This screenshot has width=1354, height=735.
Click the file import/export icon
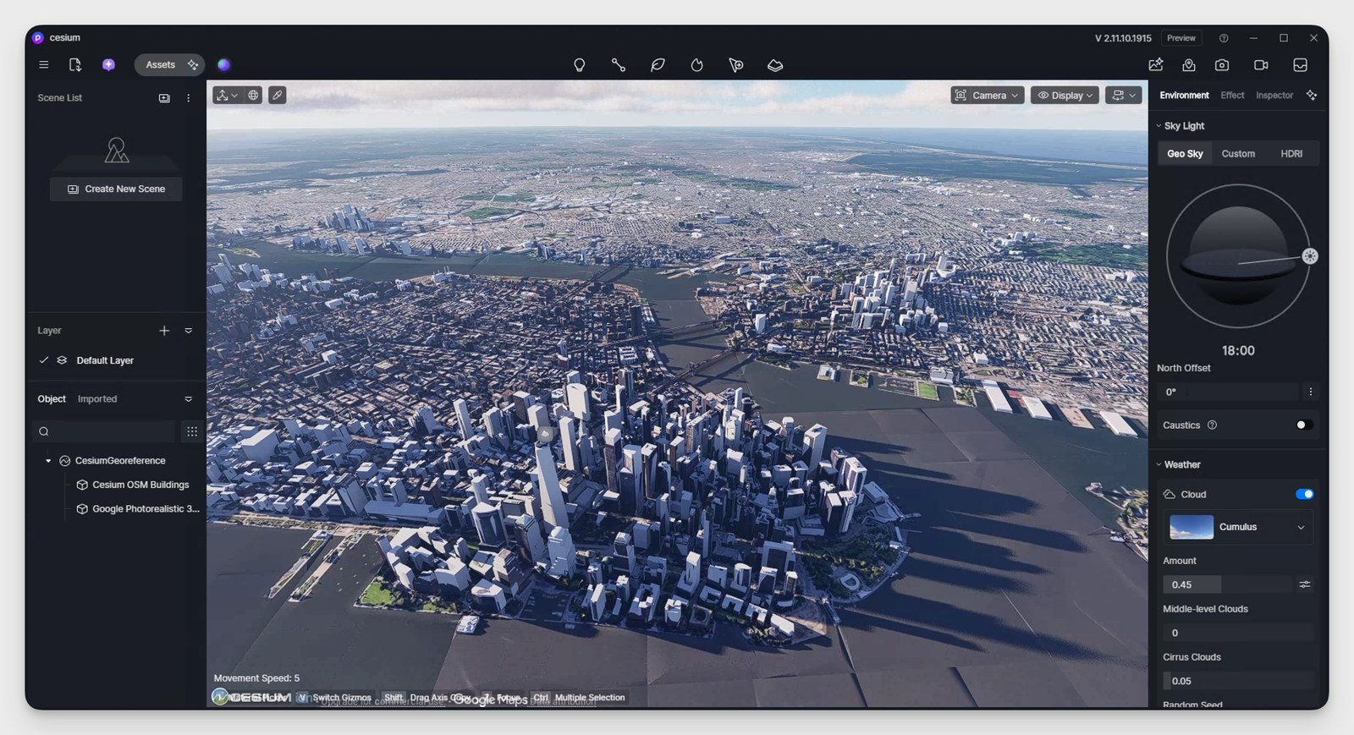[74, 65]
